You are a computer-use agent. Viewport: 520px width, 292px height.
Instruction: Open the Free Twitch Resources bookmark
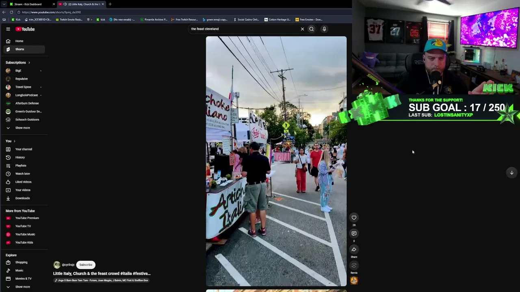[184, 19]
